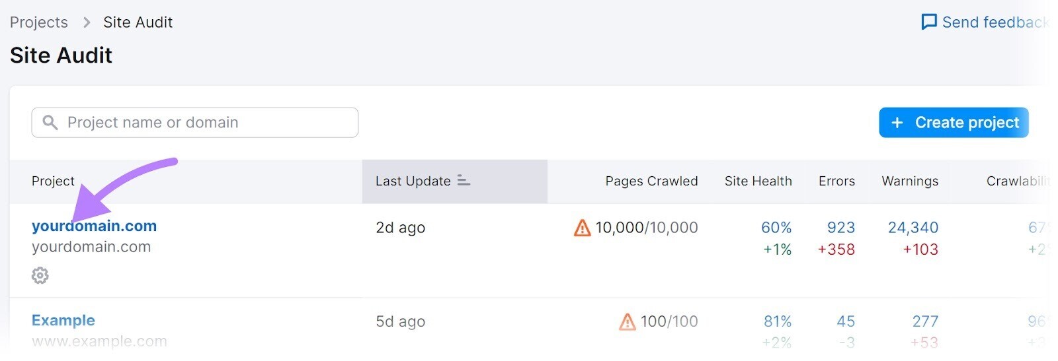Click Warnings column header

(x=910, y=181)
